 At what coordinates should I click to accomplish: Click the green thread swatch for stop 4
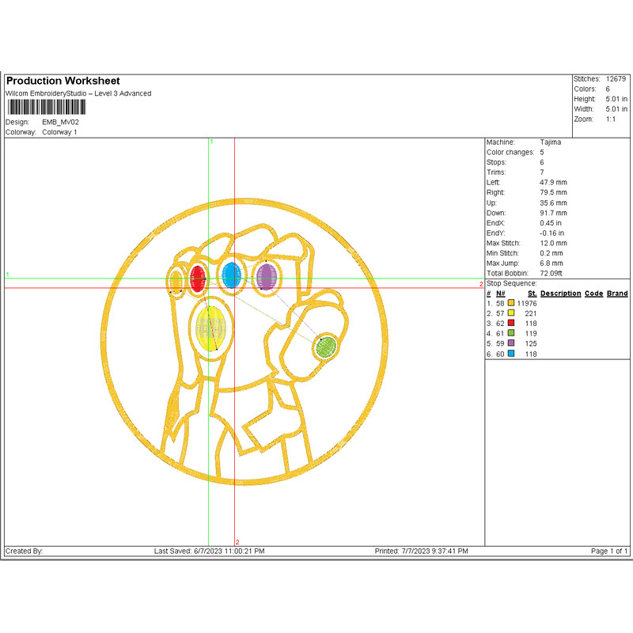click(511, 334)
